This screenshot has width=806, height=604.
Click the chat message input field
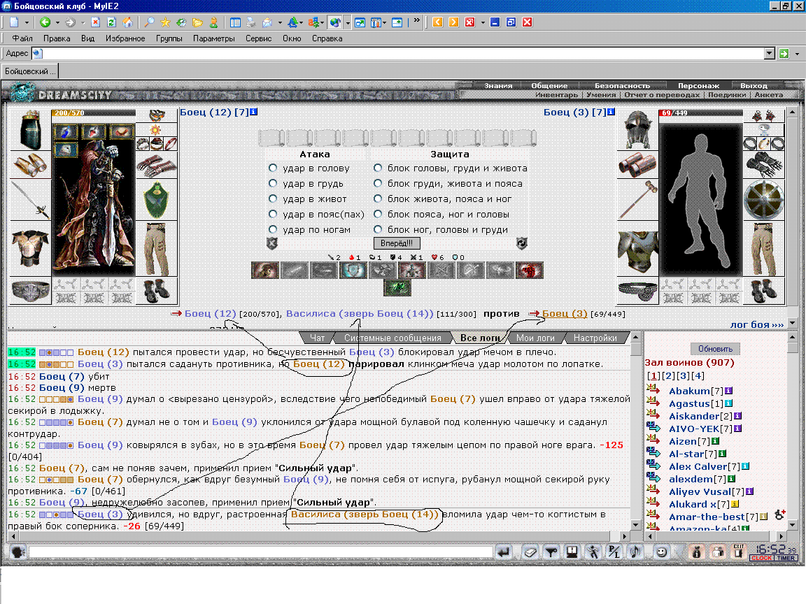[x=260, y=552]
